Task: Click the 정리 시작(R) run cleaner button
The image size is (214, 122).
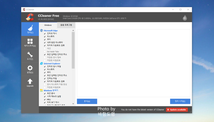Action: 180,101
